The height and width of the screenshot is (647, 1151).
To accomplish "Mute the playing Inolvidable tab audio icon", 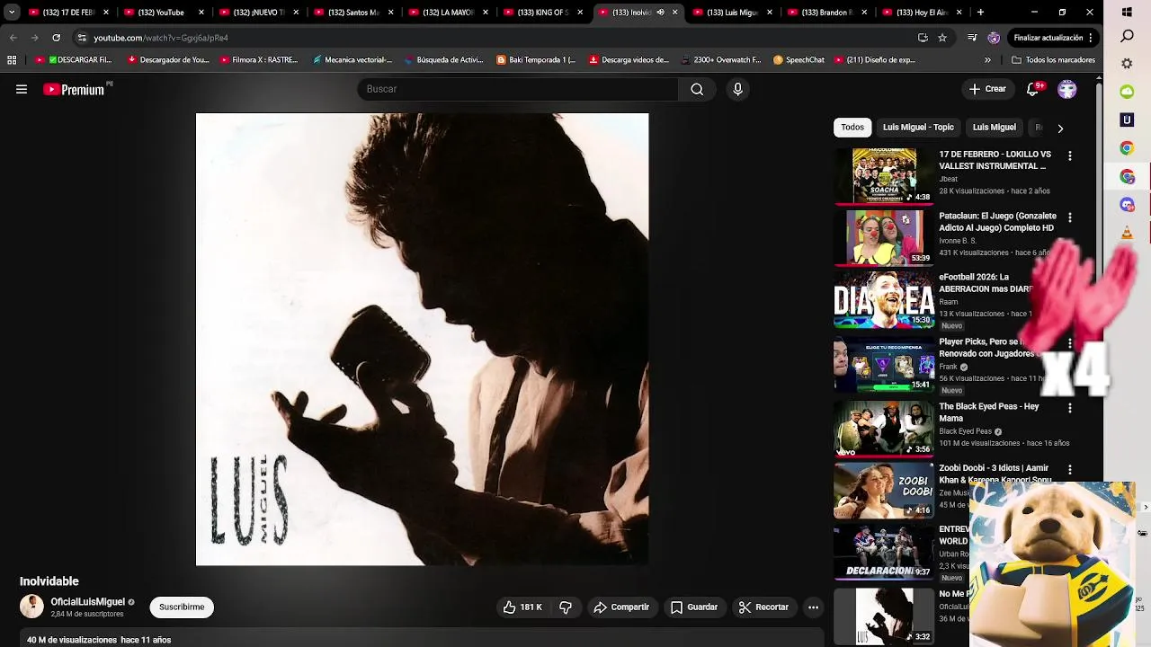I will point(661,13).
